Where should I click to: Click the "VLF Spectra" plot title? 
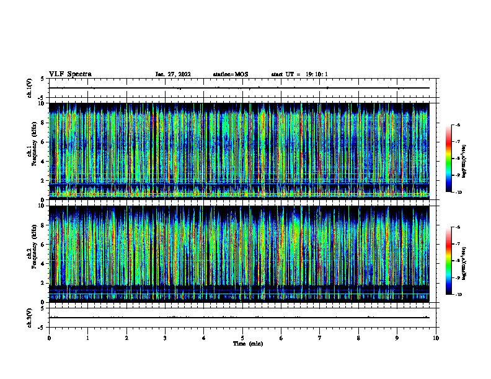point(70,74)
